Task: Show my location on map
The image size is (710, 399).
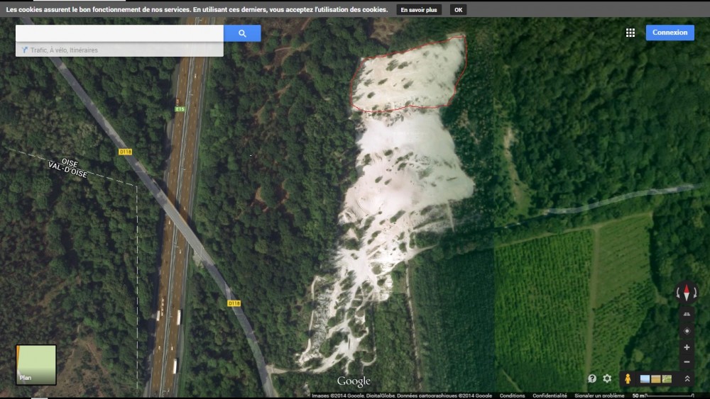Action: click(687, 331)
